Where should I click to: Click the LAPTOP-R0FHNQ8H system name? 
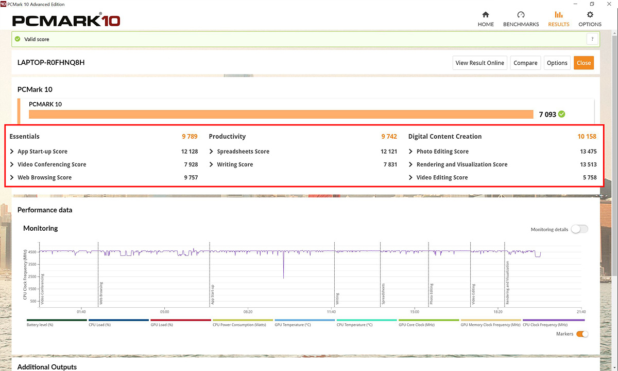tap(51, 63)
